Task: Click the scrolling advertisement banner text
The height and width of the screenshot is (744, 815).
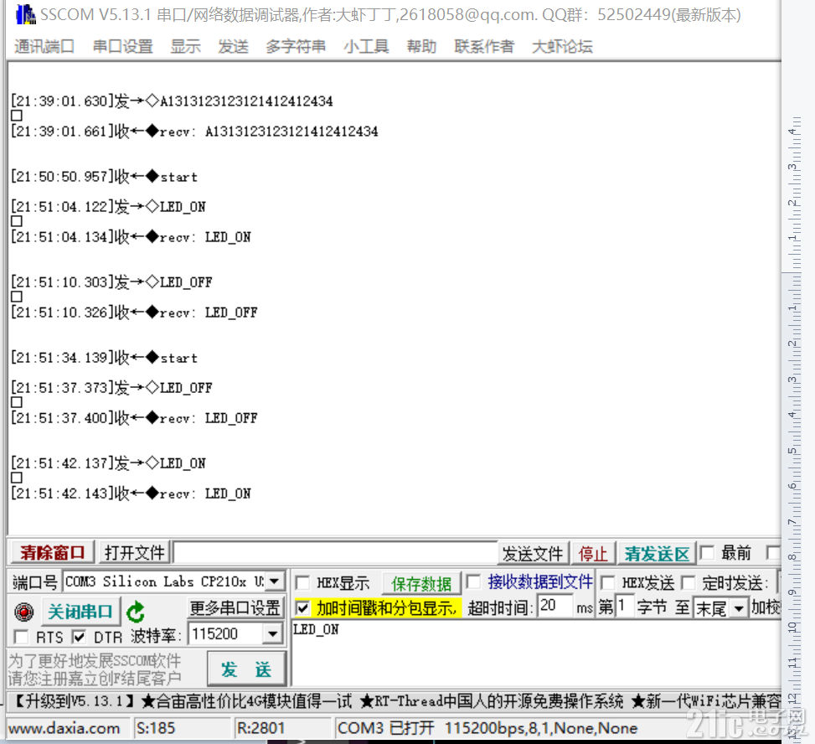Action: coord(395,701)
